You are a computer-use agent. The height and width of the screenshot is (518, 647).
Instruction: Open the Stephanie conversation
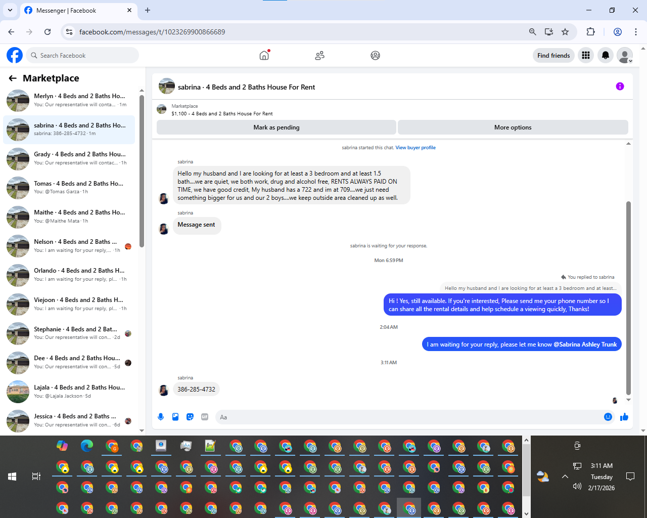(69, 333)
